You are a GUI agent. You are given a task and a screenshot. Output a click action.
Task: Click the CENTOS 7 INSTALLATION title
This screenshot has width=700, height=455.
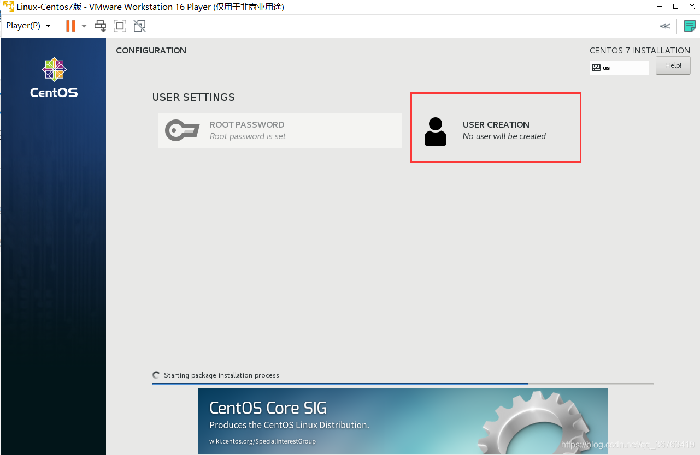coord(640,51)
